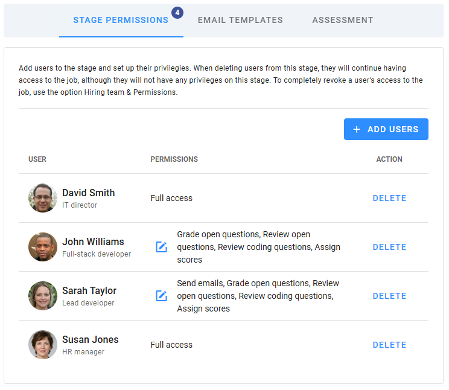Screen dimensions: 449x390
Task: Click Delete for Susan Jones
Action: [x=389, y=345]
